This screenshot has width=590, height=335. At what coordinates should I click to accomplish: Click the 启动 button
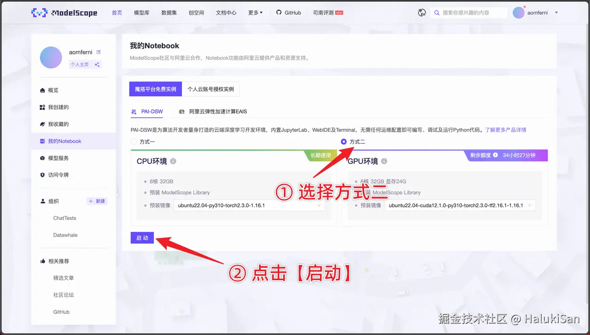pyautogui.click(x=142, y=237)
